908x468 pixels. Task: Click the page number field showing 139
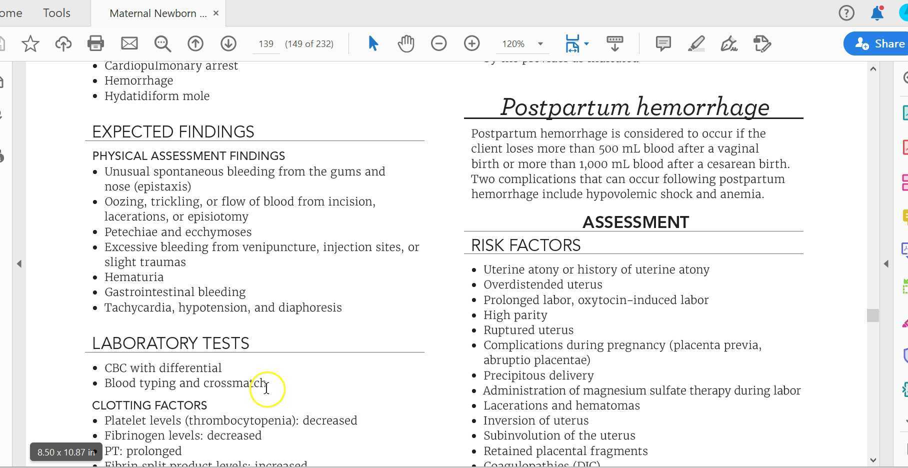(x=266, y=44)
